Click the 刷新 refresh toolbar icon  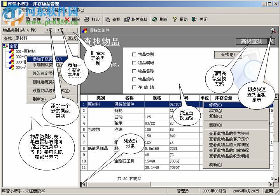(x=155, y=19)
